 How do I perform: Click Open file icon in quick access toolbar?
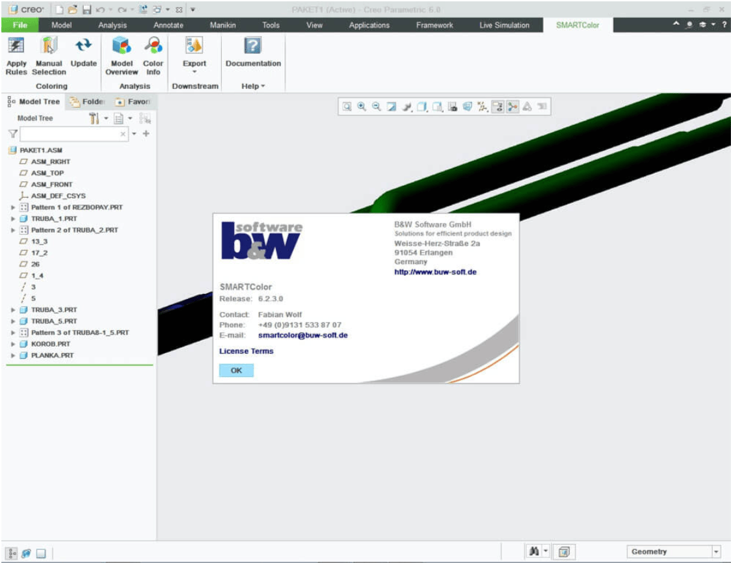72,9
